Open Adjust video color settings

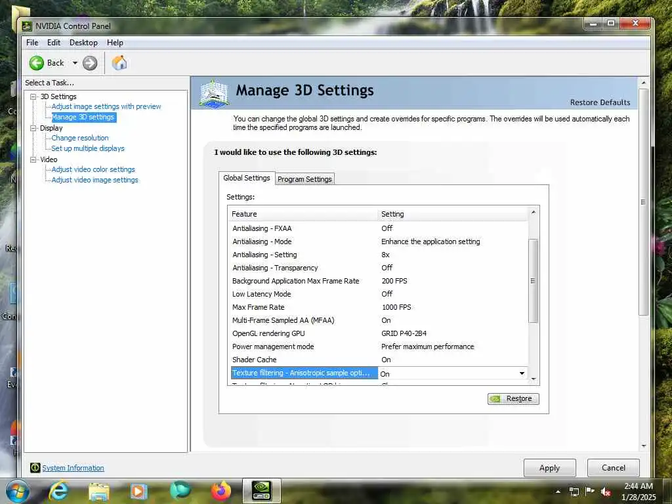93,169
